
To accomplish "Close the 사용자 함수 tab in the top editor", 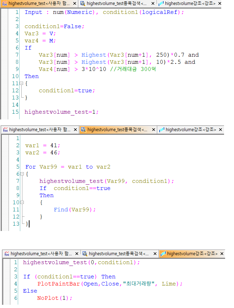I will click(74, 4).
